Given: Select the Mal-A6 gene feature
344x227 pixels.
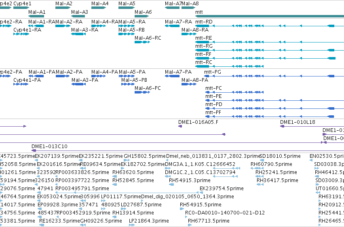Looking at the screenshot, I should click(142, 16).
